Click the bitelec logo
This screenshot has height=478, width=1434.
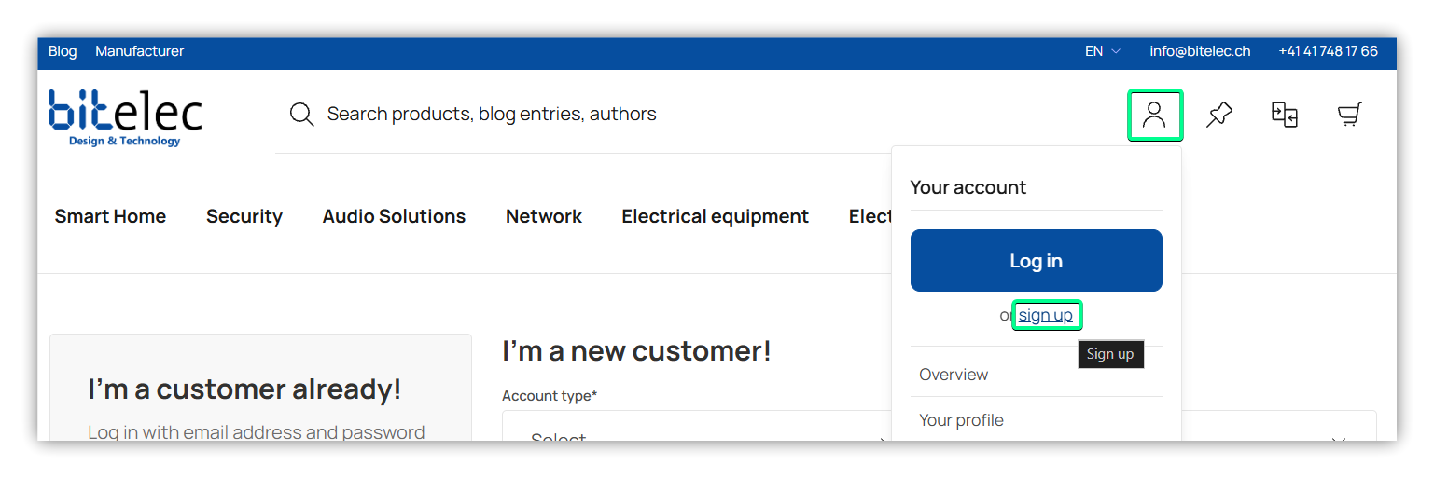click(125, 117)
